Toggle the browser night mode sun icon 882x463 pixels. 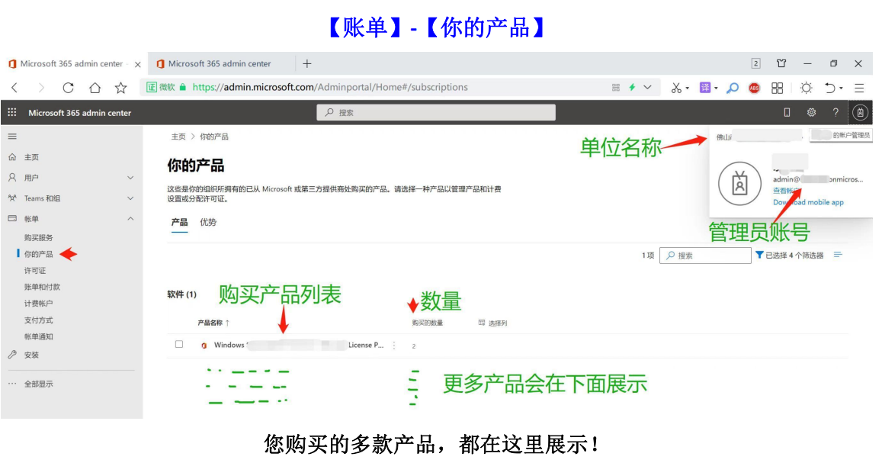tap(806, 88)
